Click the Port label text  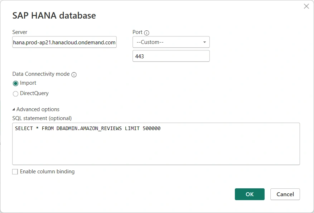pos(137,32)
